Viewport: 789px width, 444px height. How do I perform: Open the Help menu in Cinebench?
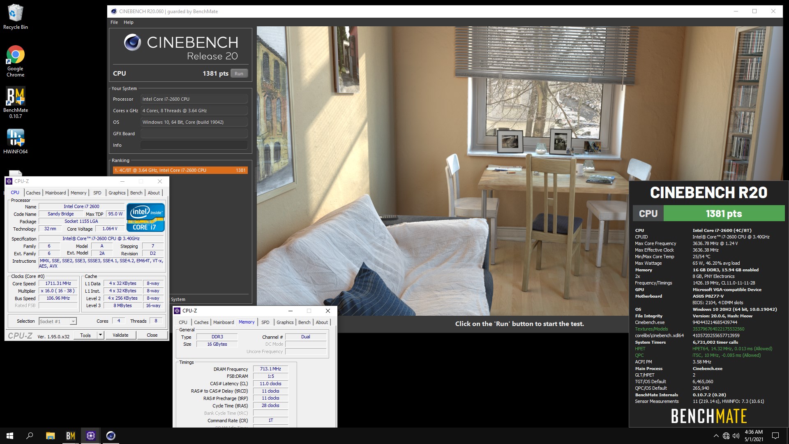(x=129, y=22)
